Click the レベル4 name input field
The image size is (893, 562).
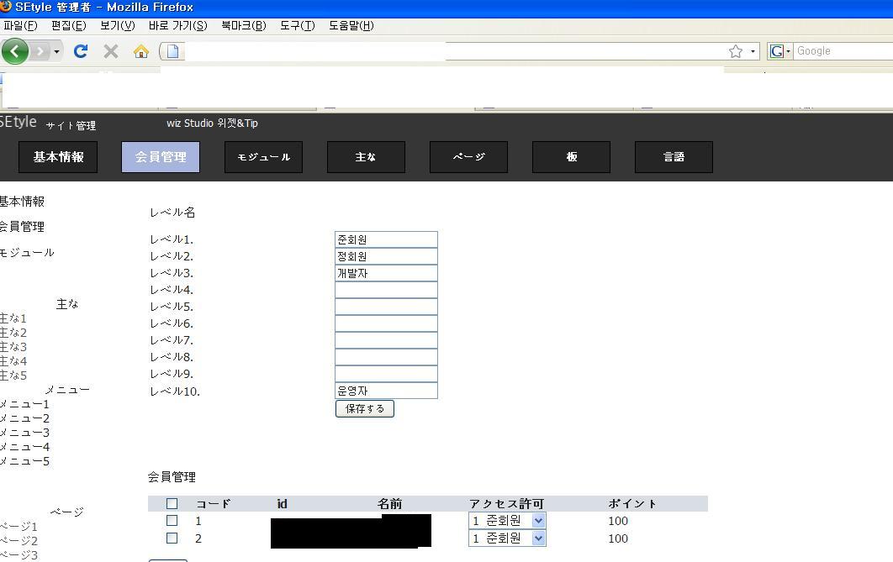tap(386, 290)
